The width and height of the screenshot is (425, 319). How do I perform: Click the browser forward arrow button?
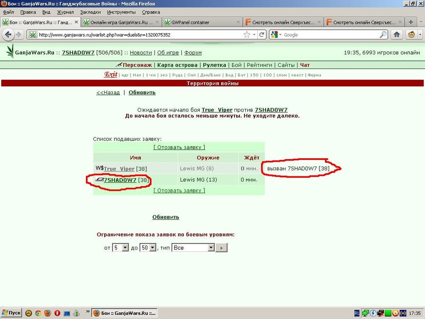18,34
